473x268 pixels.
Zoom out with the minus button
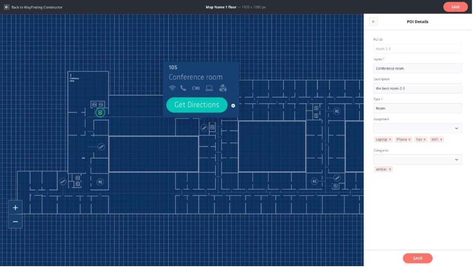pos(15,222)
